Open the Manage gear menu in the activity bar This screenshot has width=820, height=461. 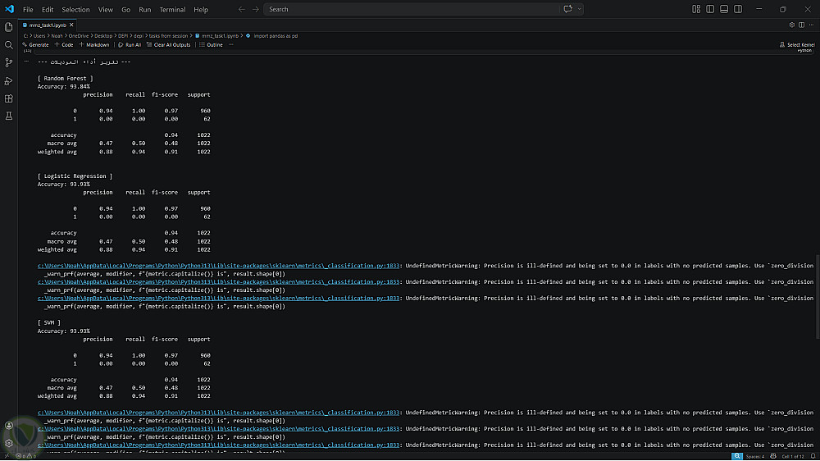point(9,443)
